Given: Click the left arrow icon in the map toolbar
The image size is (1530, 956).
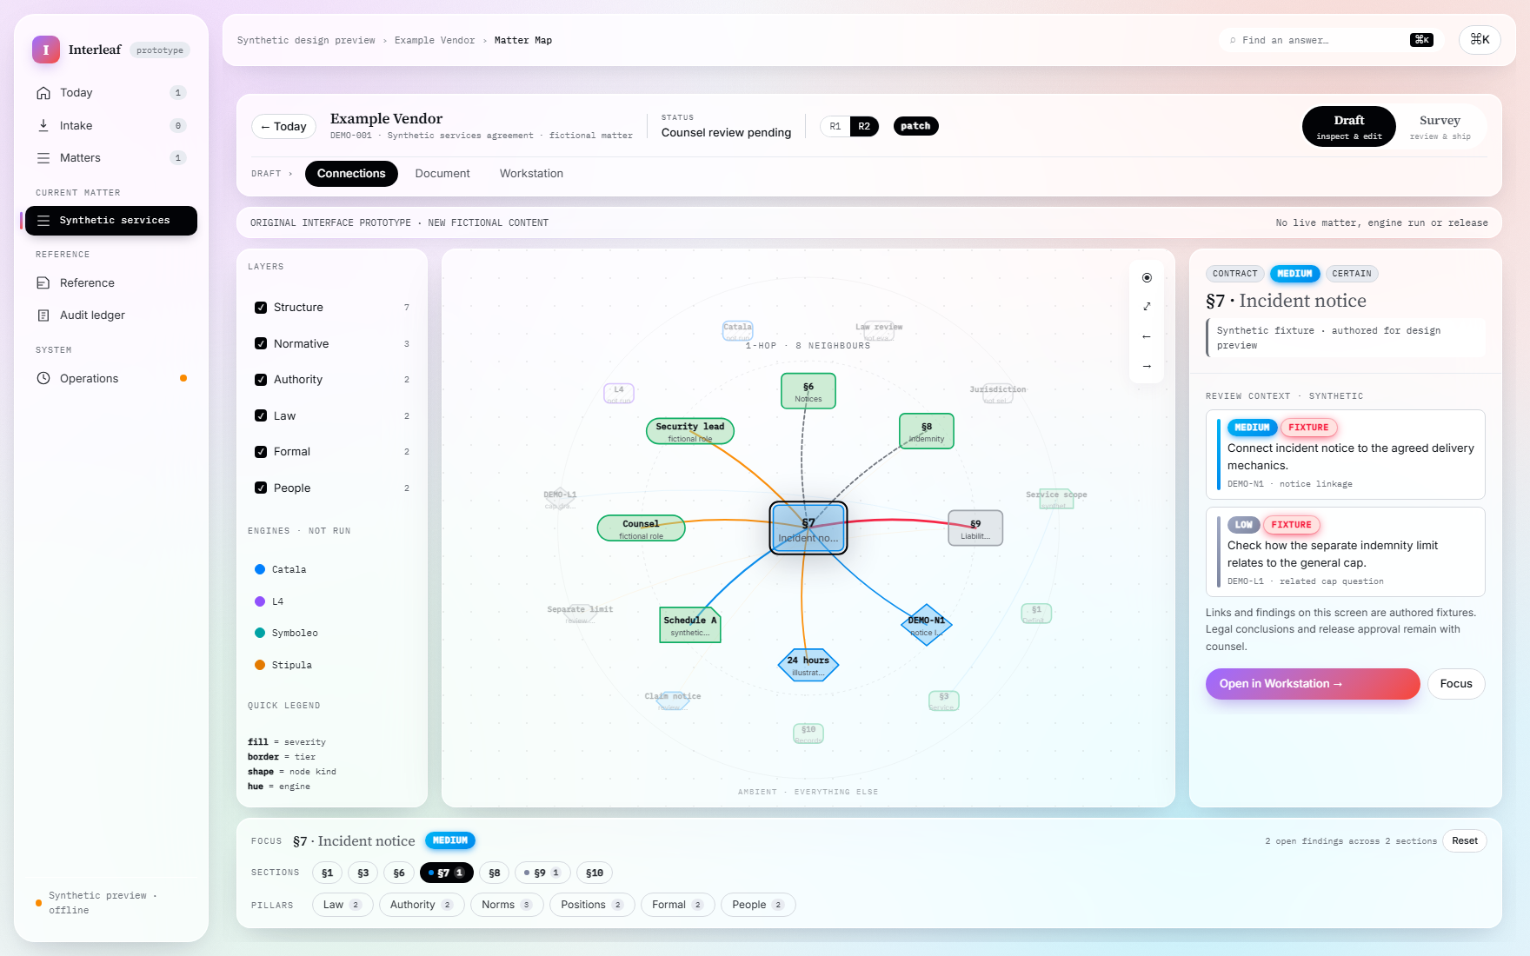Looking at the screenshot, I should [1147, 336].
